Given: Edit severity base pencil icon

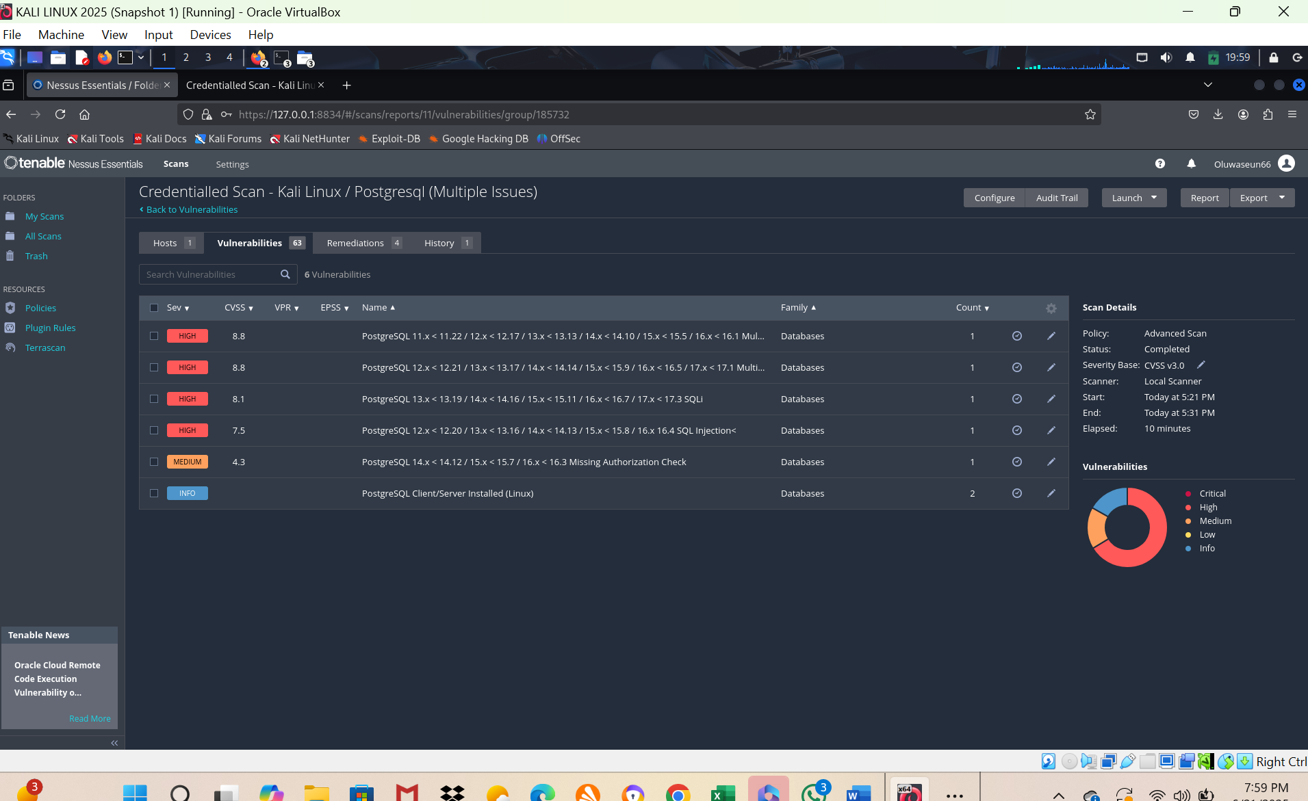Looking at the screenshot, I should [1201, 365].
